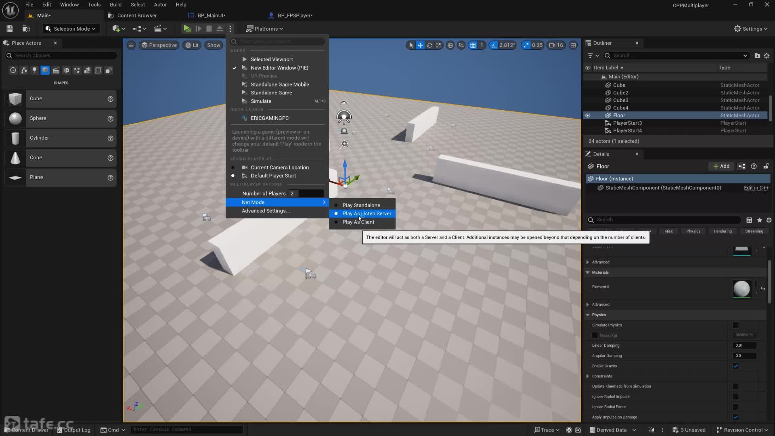Click the viewport hamburger options icon

[131, 45]
